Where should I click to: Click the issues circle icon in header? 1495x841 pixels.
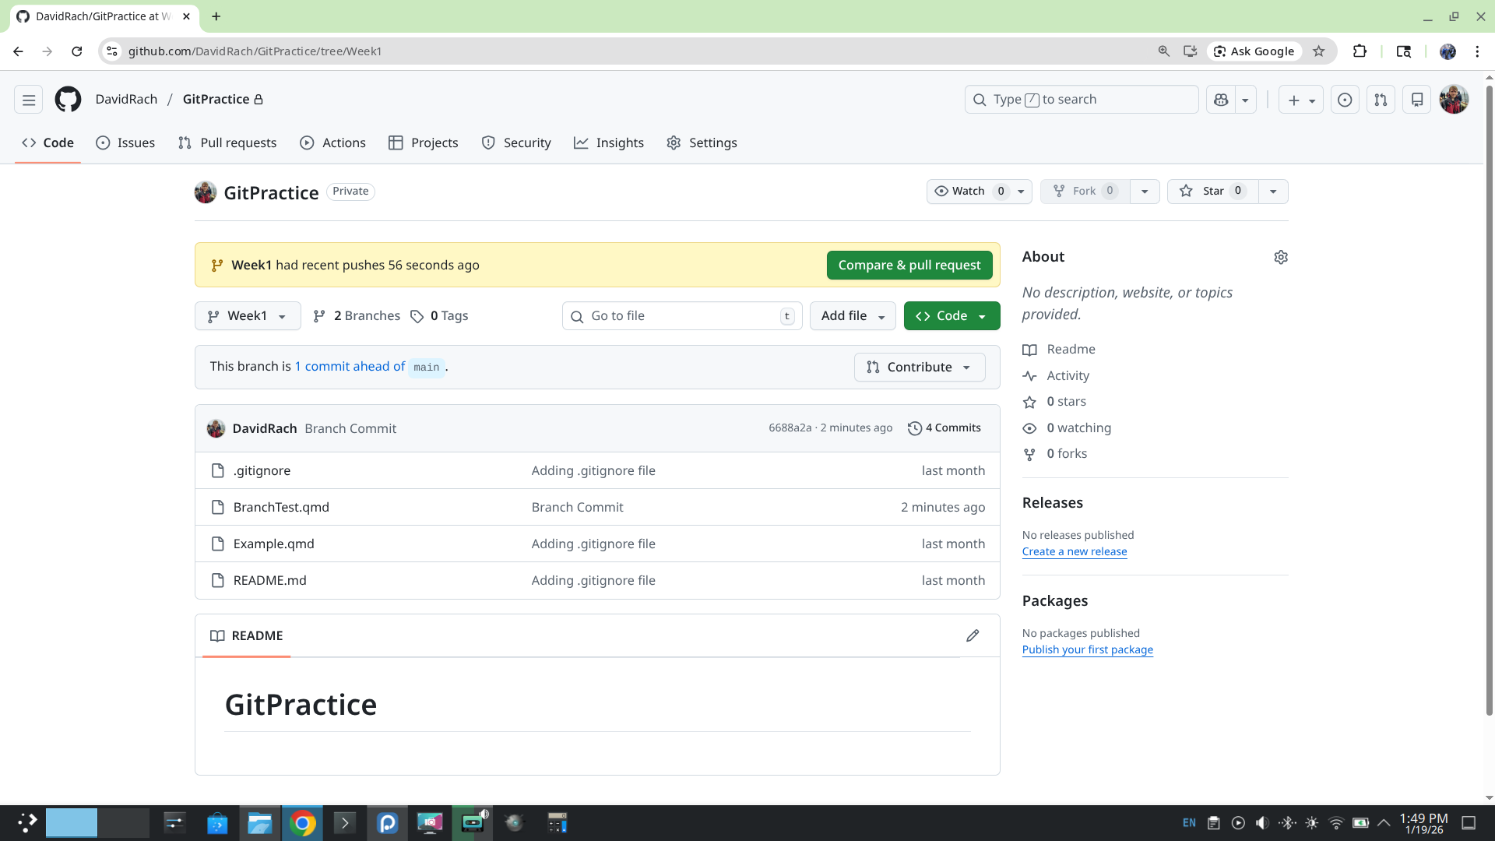click(1345, 100)
